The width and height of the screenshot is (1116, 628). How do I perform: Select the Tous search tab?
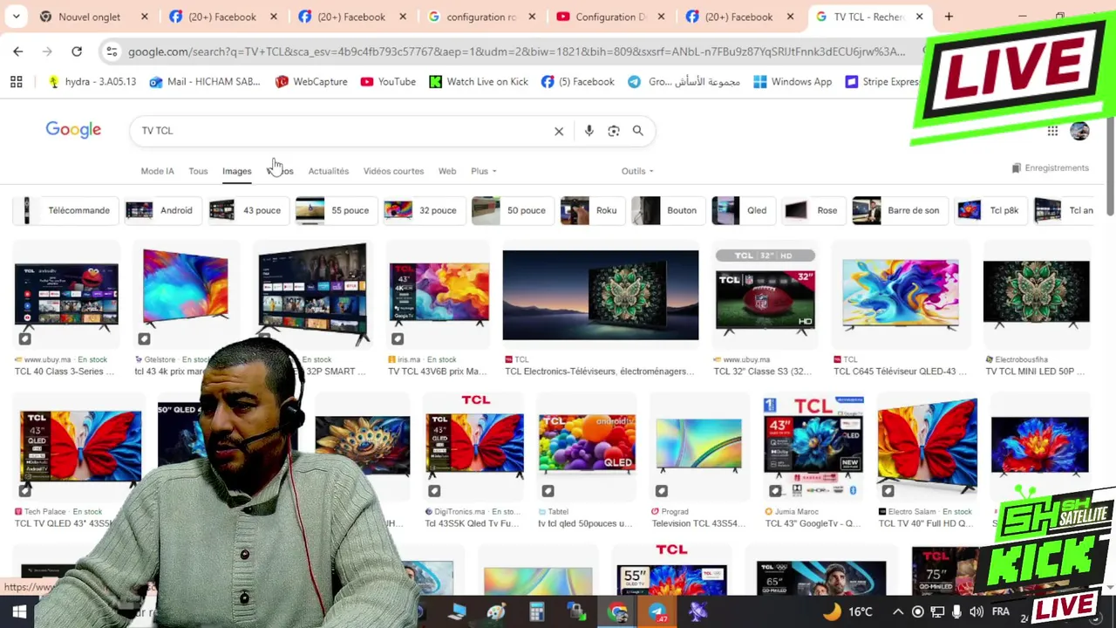198,171
